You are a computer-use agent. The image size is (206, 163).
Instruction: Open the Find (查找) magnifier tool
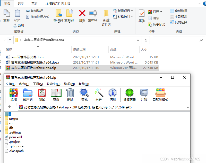84,95
